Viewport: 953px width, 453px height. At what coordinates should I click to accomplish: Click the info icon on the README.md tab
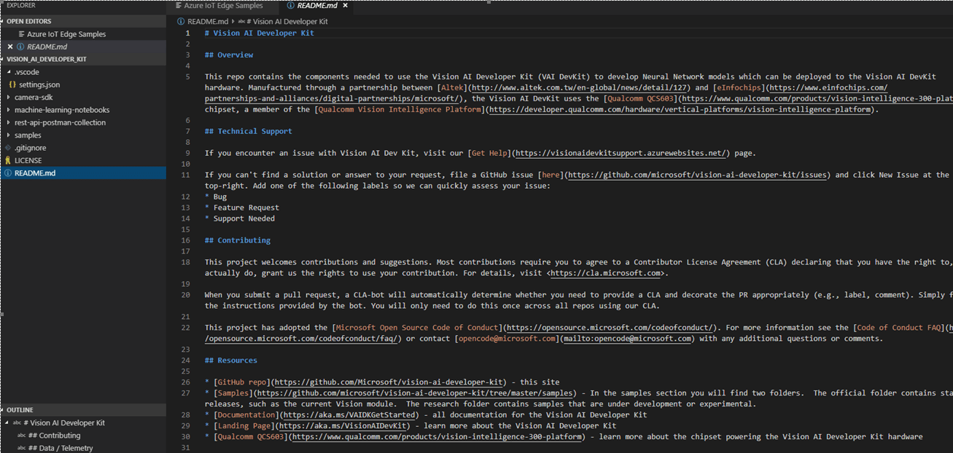290,6
